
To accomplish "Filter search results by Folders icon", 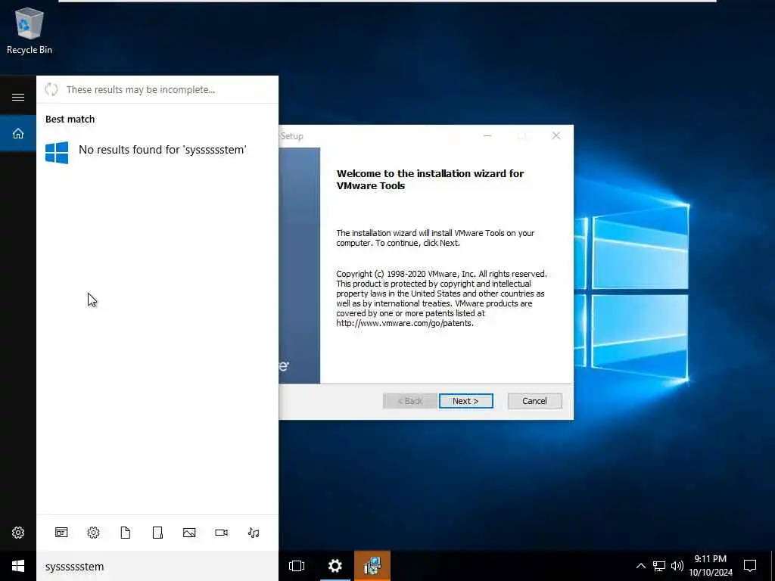I will pos(157,533).
